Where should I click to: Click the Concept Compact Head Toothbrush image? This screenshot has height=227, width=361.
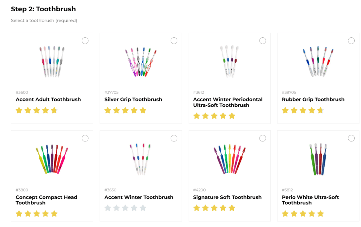[x=51, y=159]
